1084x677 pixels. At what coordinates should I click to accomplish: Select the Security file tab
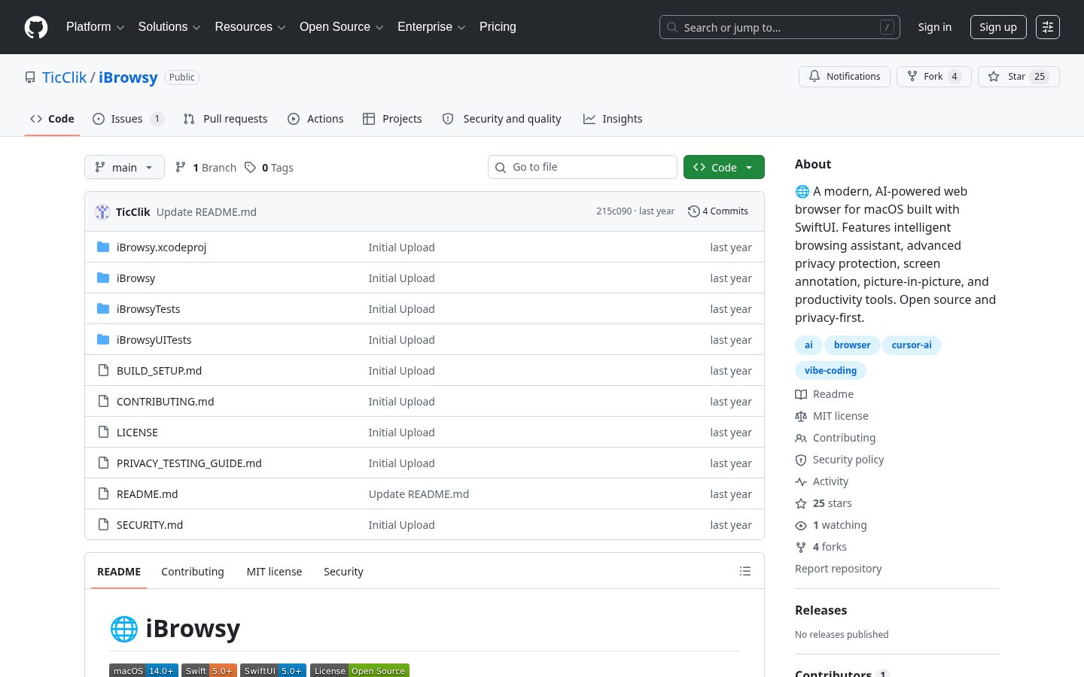[x=343, y=572]
